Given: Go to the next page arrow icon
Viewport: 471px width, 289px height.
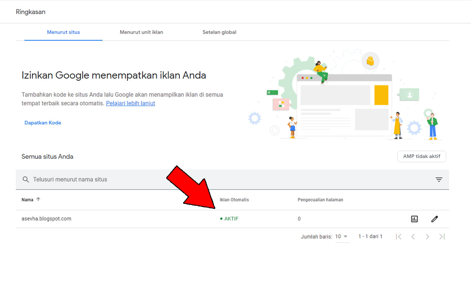Looking at the screenshot, I should pos(427,236).
